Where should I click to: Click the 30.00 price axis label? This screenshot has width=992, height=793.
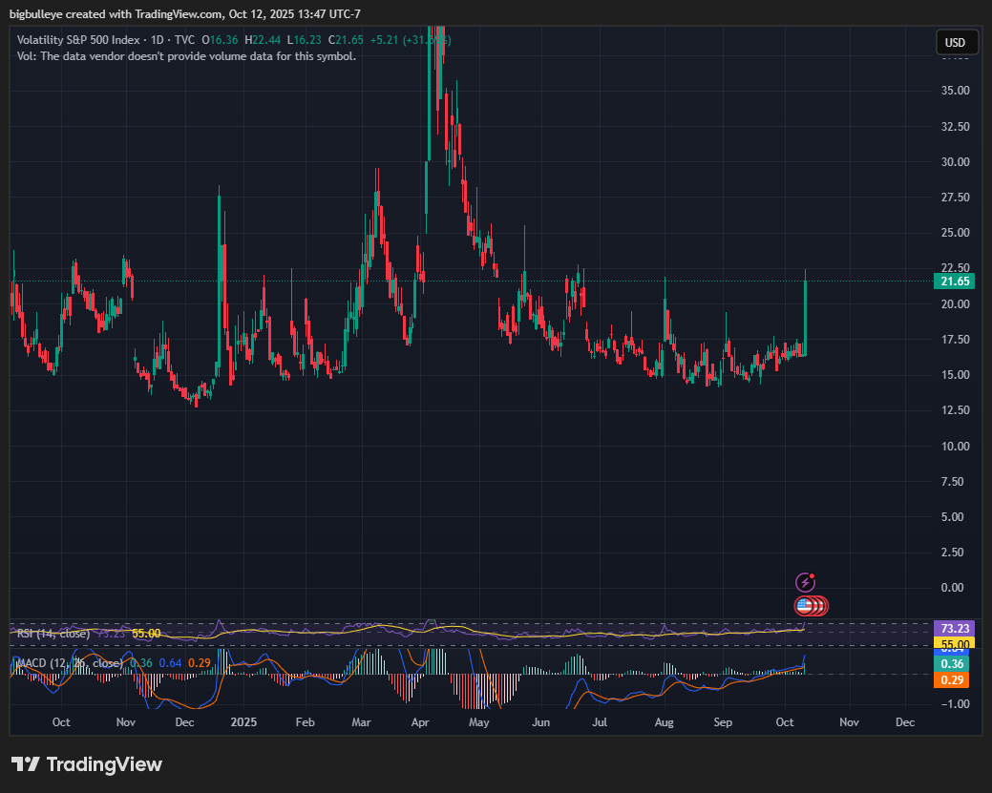pos(956,162)
